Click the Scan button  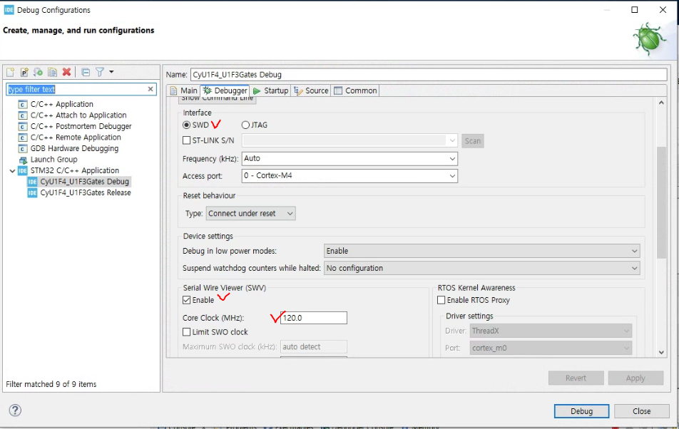pyautogui.click(x=472, y=140)
